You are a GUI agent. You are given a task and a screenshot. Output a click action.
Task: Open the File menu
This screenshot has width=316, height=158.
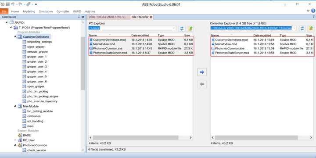click(x=4, y=11)
